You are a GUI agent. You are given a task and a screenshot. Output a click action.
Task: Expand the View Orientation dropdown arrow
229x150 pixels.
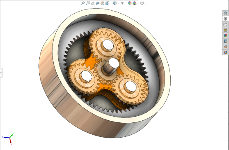(111, 3)
